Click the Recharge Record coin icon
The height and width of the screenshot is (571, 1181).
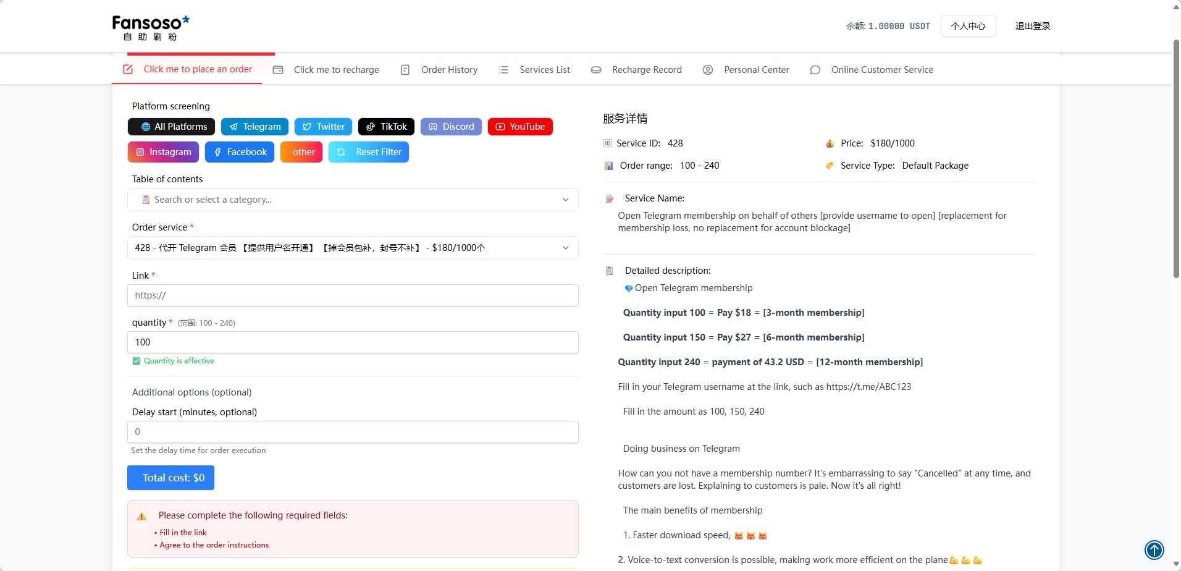[x=596, y=70]
